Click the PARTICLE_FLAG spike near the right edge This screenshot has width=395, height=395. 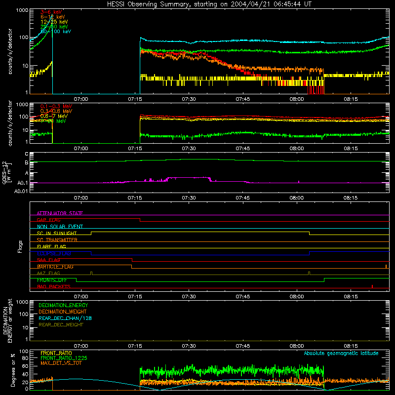[x=386, y=266]
